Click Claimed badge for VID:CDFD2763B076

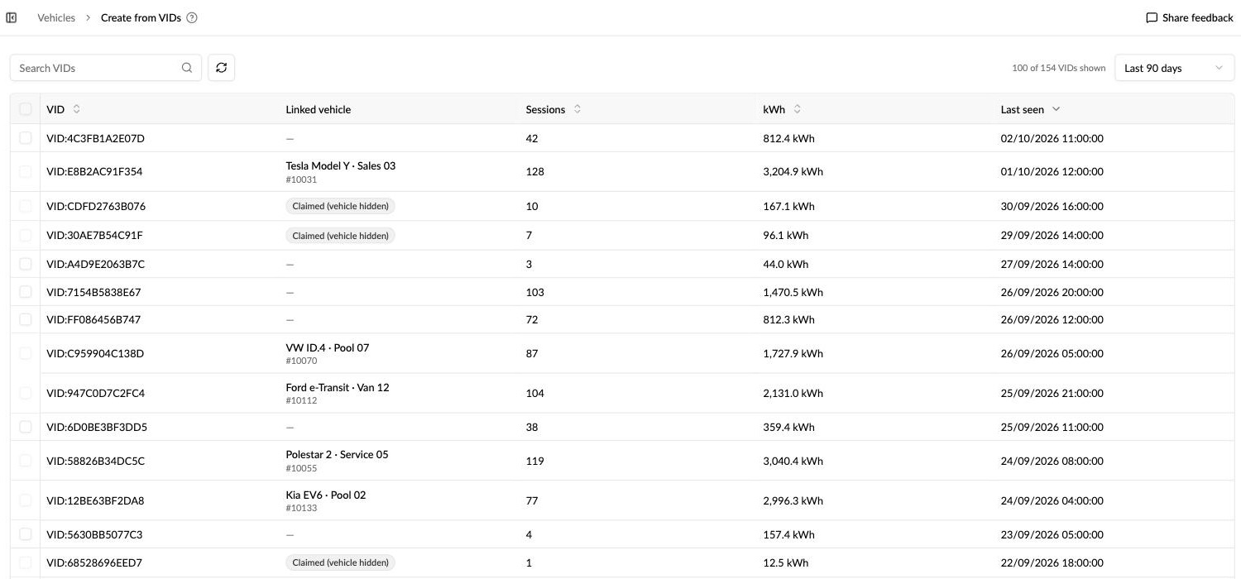[341, 206]
